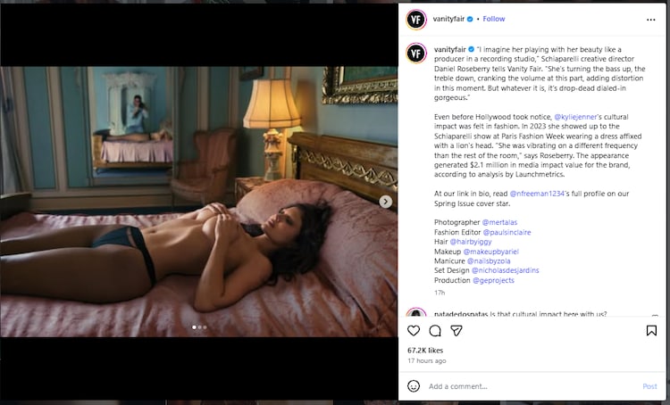This screenshot has width=670, height=405.
Task: Save the post with the bookmark icon
Action: coord(651,331)
